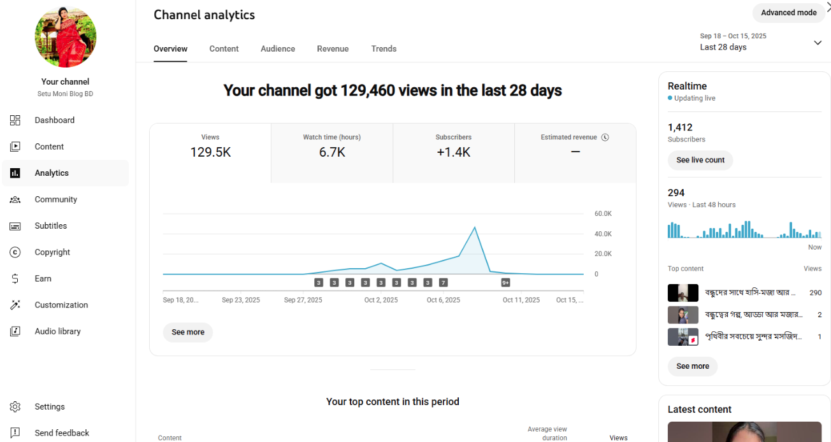Open the Dashboard sidebar icon
The image size is (831, 442).
tap(15, 120)
